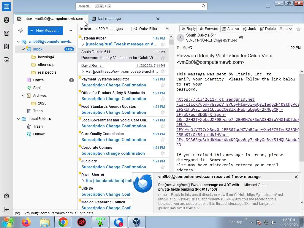Toggle the Quick Filter bar
This screenshot has height=228, width=304.
tap(145, 29)
